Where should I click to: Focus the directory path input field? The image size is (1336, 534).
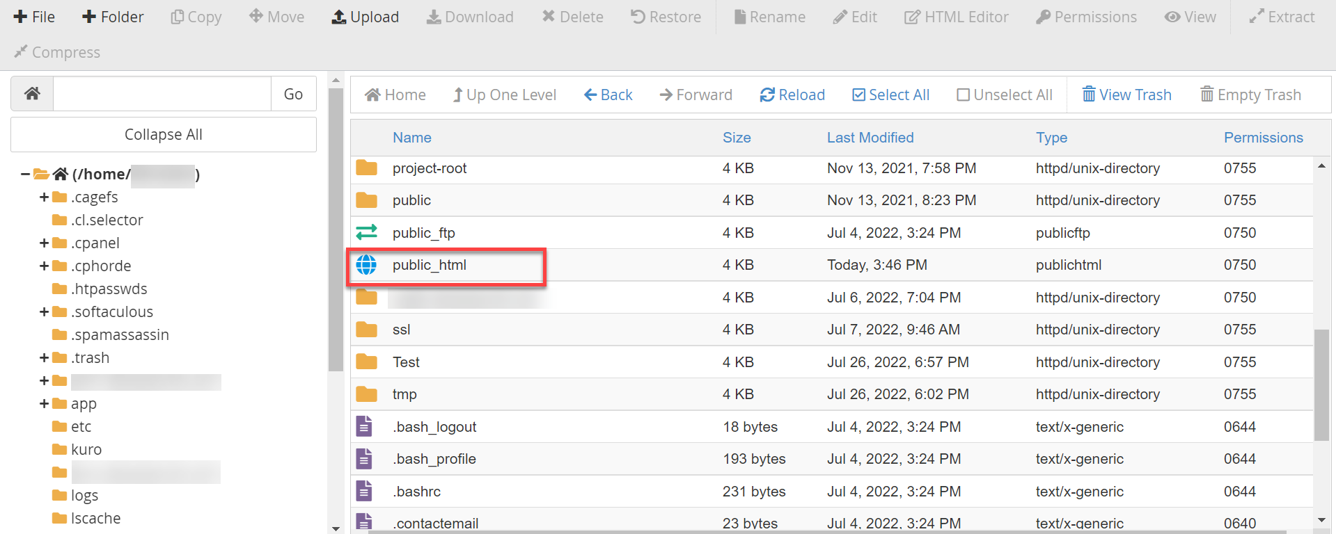click(162, 93)
